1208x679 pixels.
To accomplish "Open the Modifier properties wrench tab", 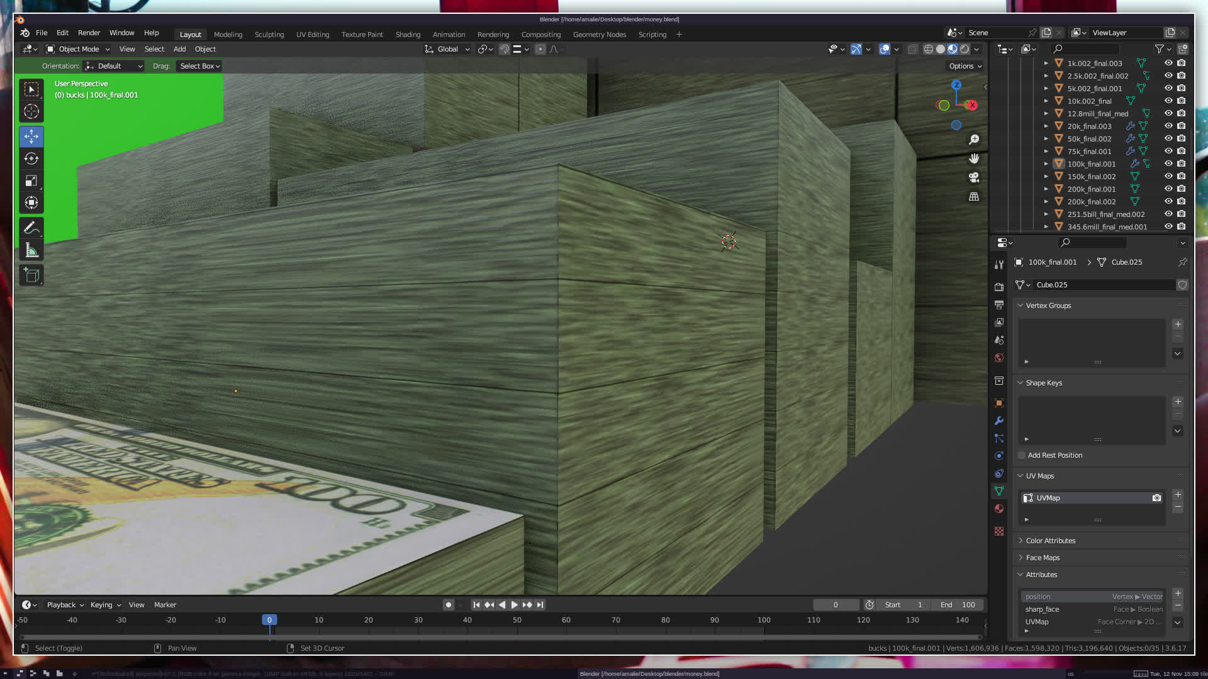I will (x=999, y=421).
